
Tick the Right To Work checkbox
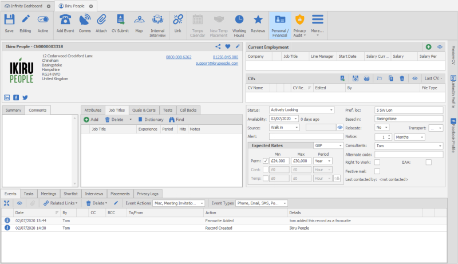pos(377,163)
